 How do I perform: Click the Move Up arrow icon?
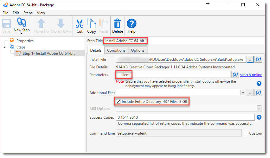click(x=41, y=23)
